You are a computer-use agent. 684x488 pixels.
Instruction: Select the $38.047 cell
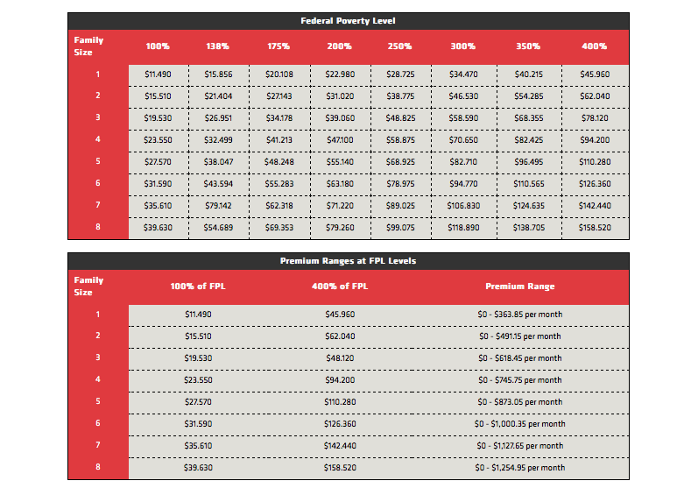[218, 162]
